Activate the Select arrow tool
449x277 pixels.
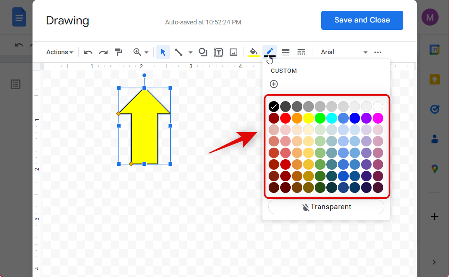tap(163, 52)
